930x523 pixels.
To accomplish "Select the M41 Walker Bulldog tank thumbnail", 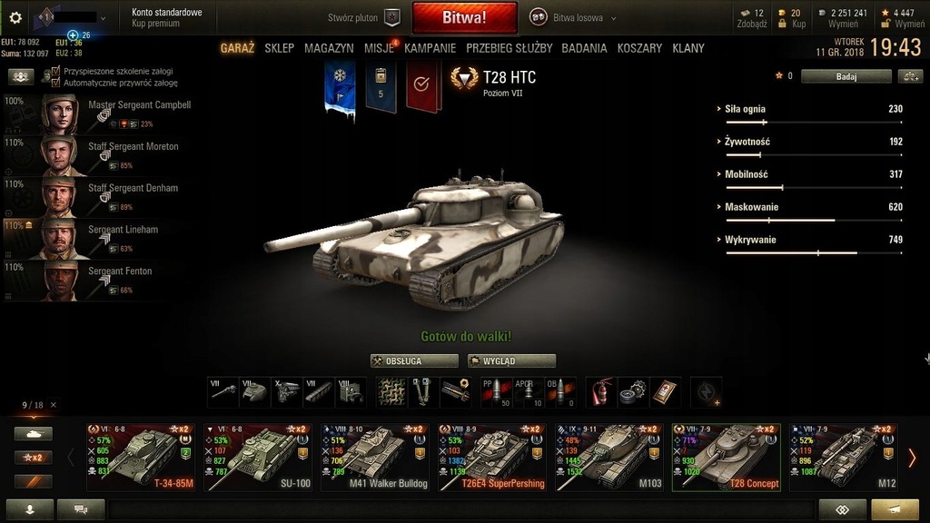I will 375,458.
